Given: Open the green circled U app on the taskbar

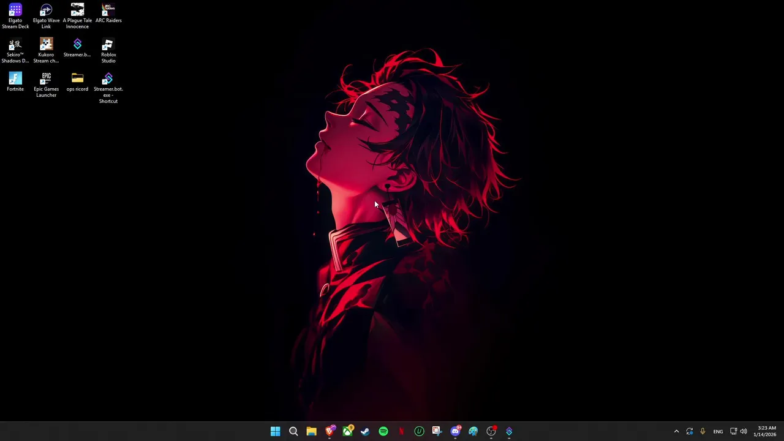Looking at the screenshot, I should click(419, 432).
